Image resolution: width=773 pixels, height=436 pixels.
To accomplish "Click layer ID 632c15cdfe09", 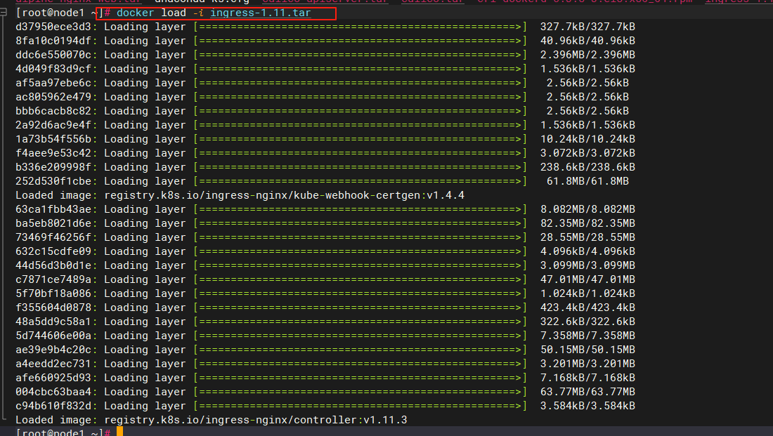I will (x=53, y=251).
